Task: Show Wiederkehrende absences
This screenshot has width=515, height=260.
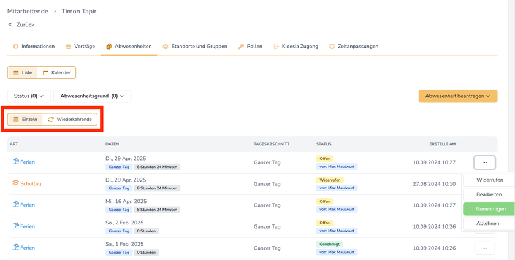Action: click(69, 119)
